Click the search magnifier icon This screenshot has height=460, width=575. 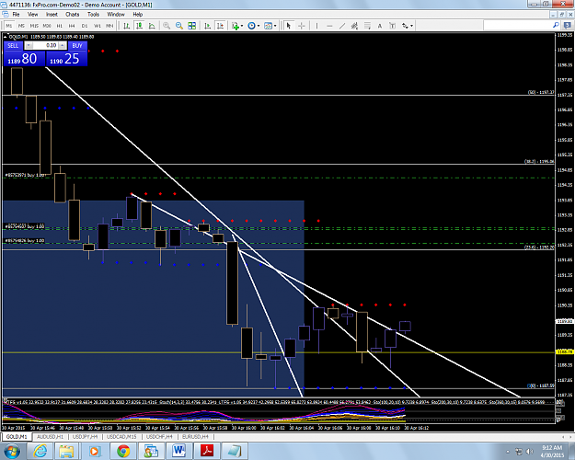(556, 25)
